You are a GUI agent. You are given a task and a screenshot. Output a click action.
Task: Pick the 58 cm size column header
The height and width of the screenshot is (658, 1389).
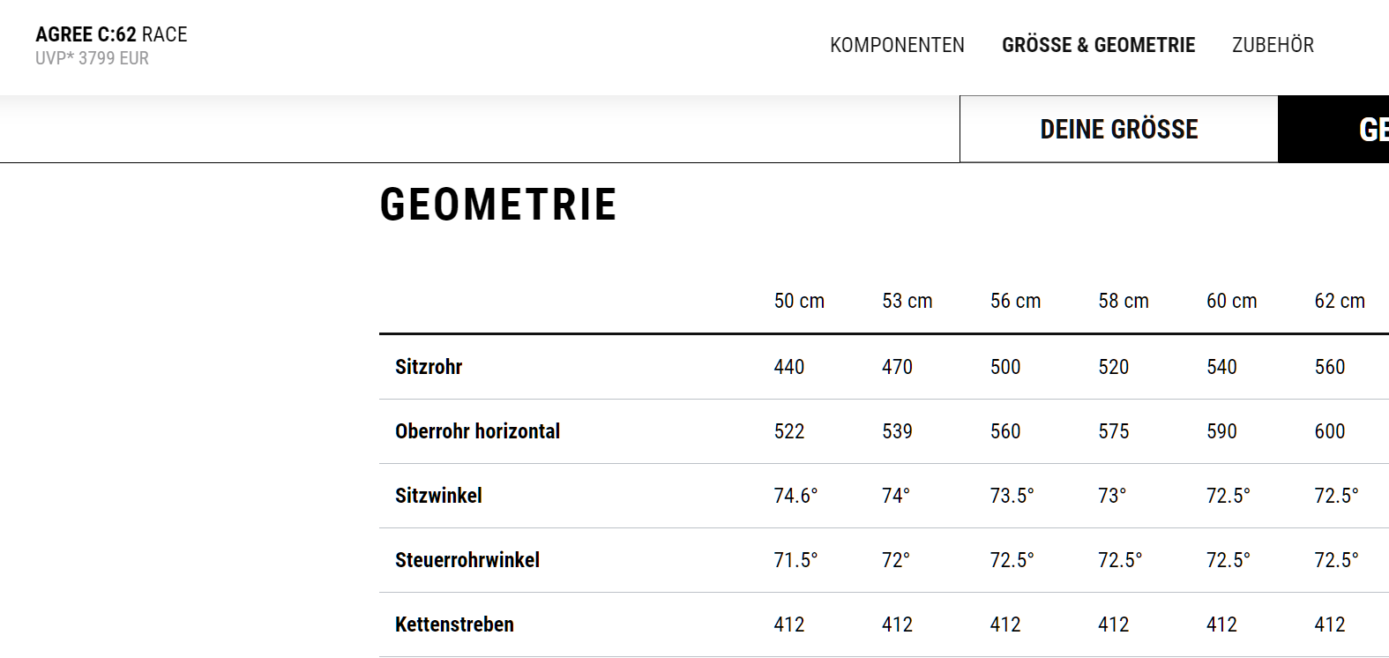(x=1123, y=301)
